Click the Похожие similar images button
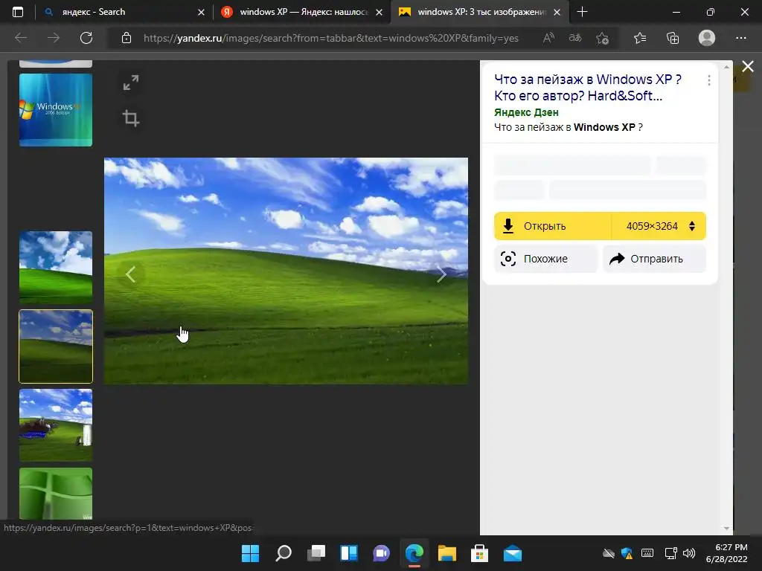The width and height of the screenshot is (762, 571). point(545,259)
